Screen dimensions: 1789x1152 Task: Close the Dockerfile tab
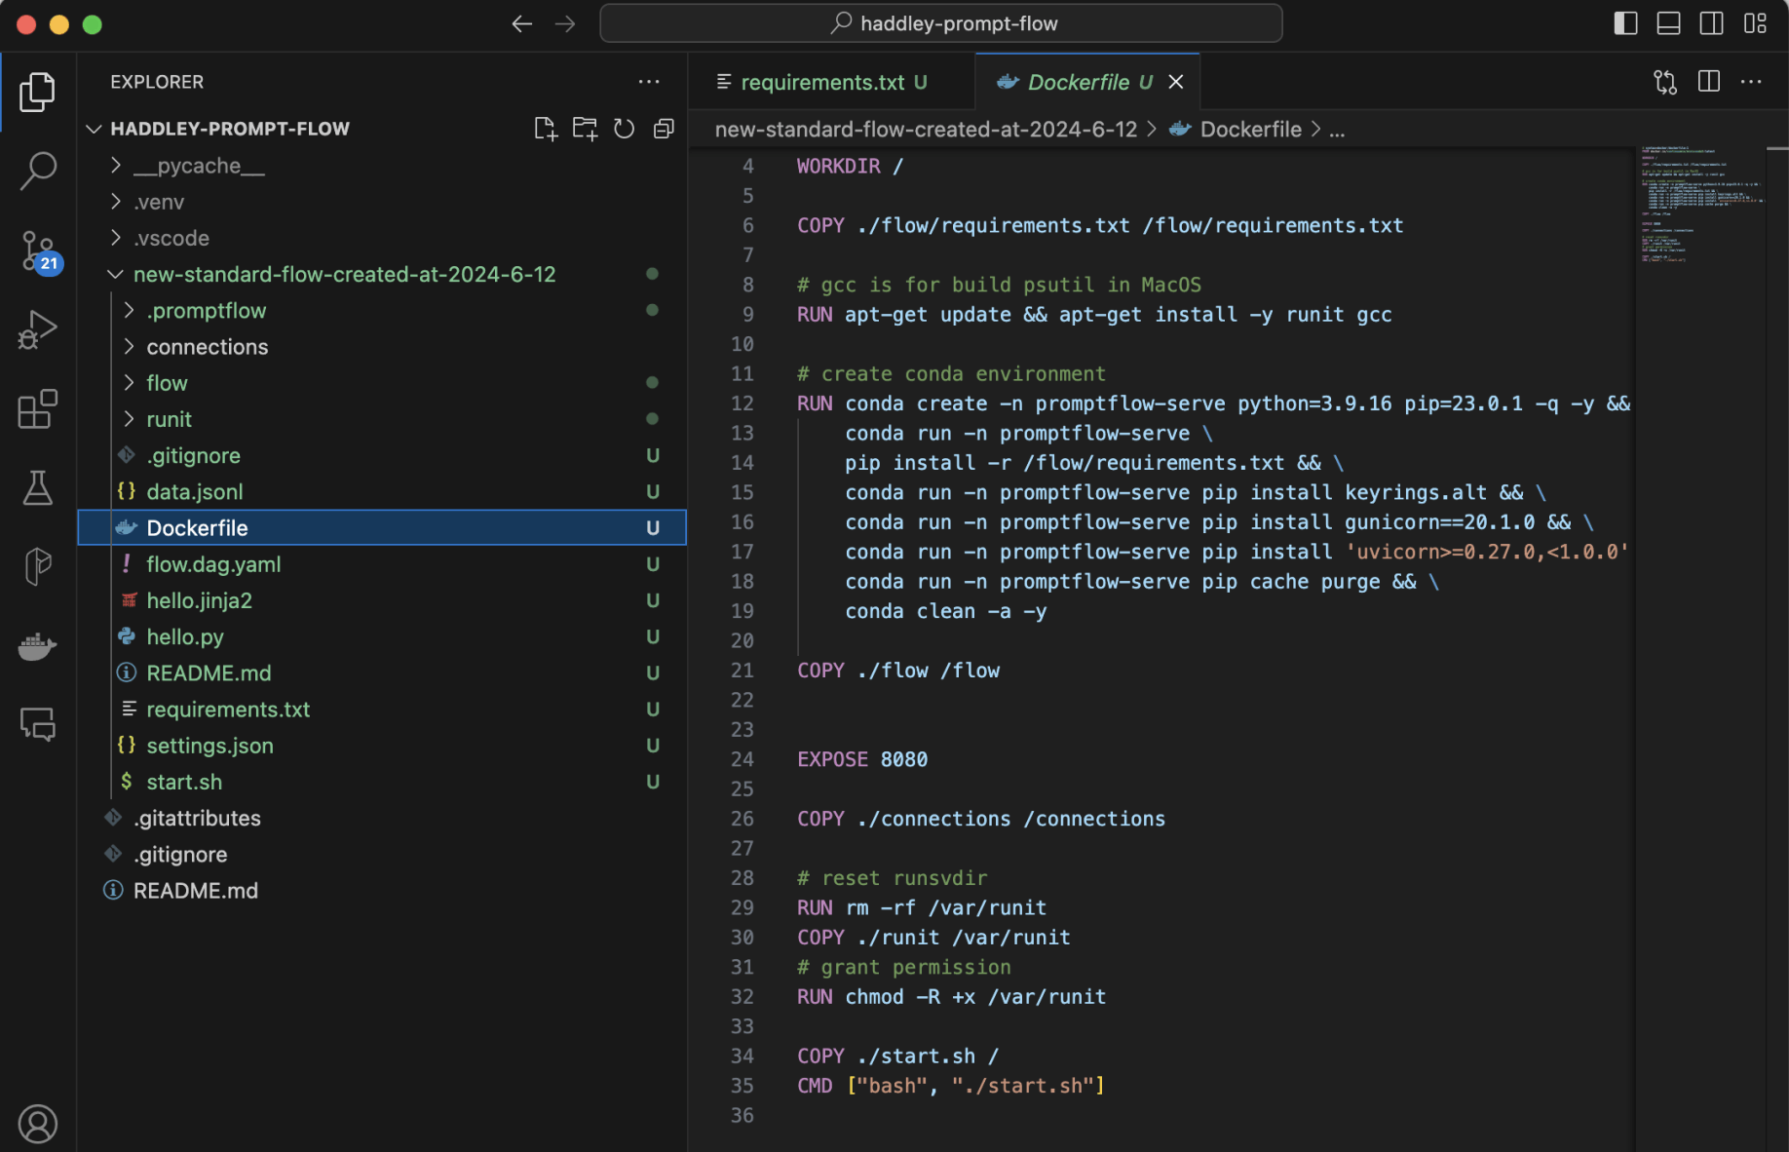(1176, 83)
